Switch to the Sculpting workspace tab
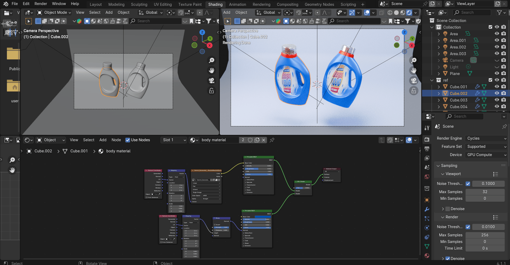The width and height of the screenshot is (510, 265). point(139,4)
